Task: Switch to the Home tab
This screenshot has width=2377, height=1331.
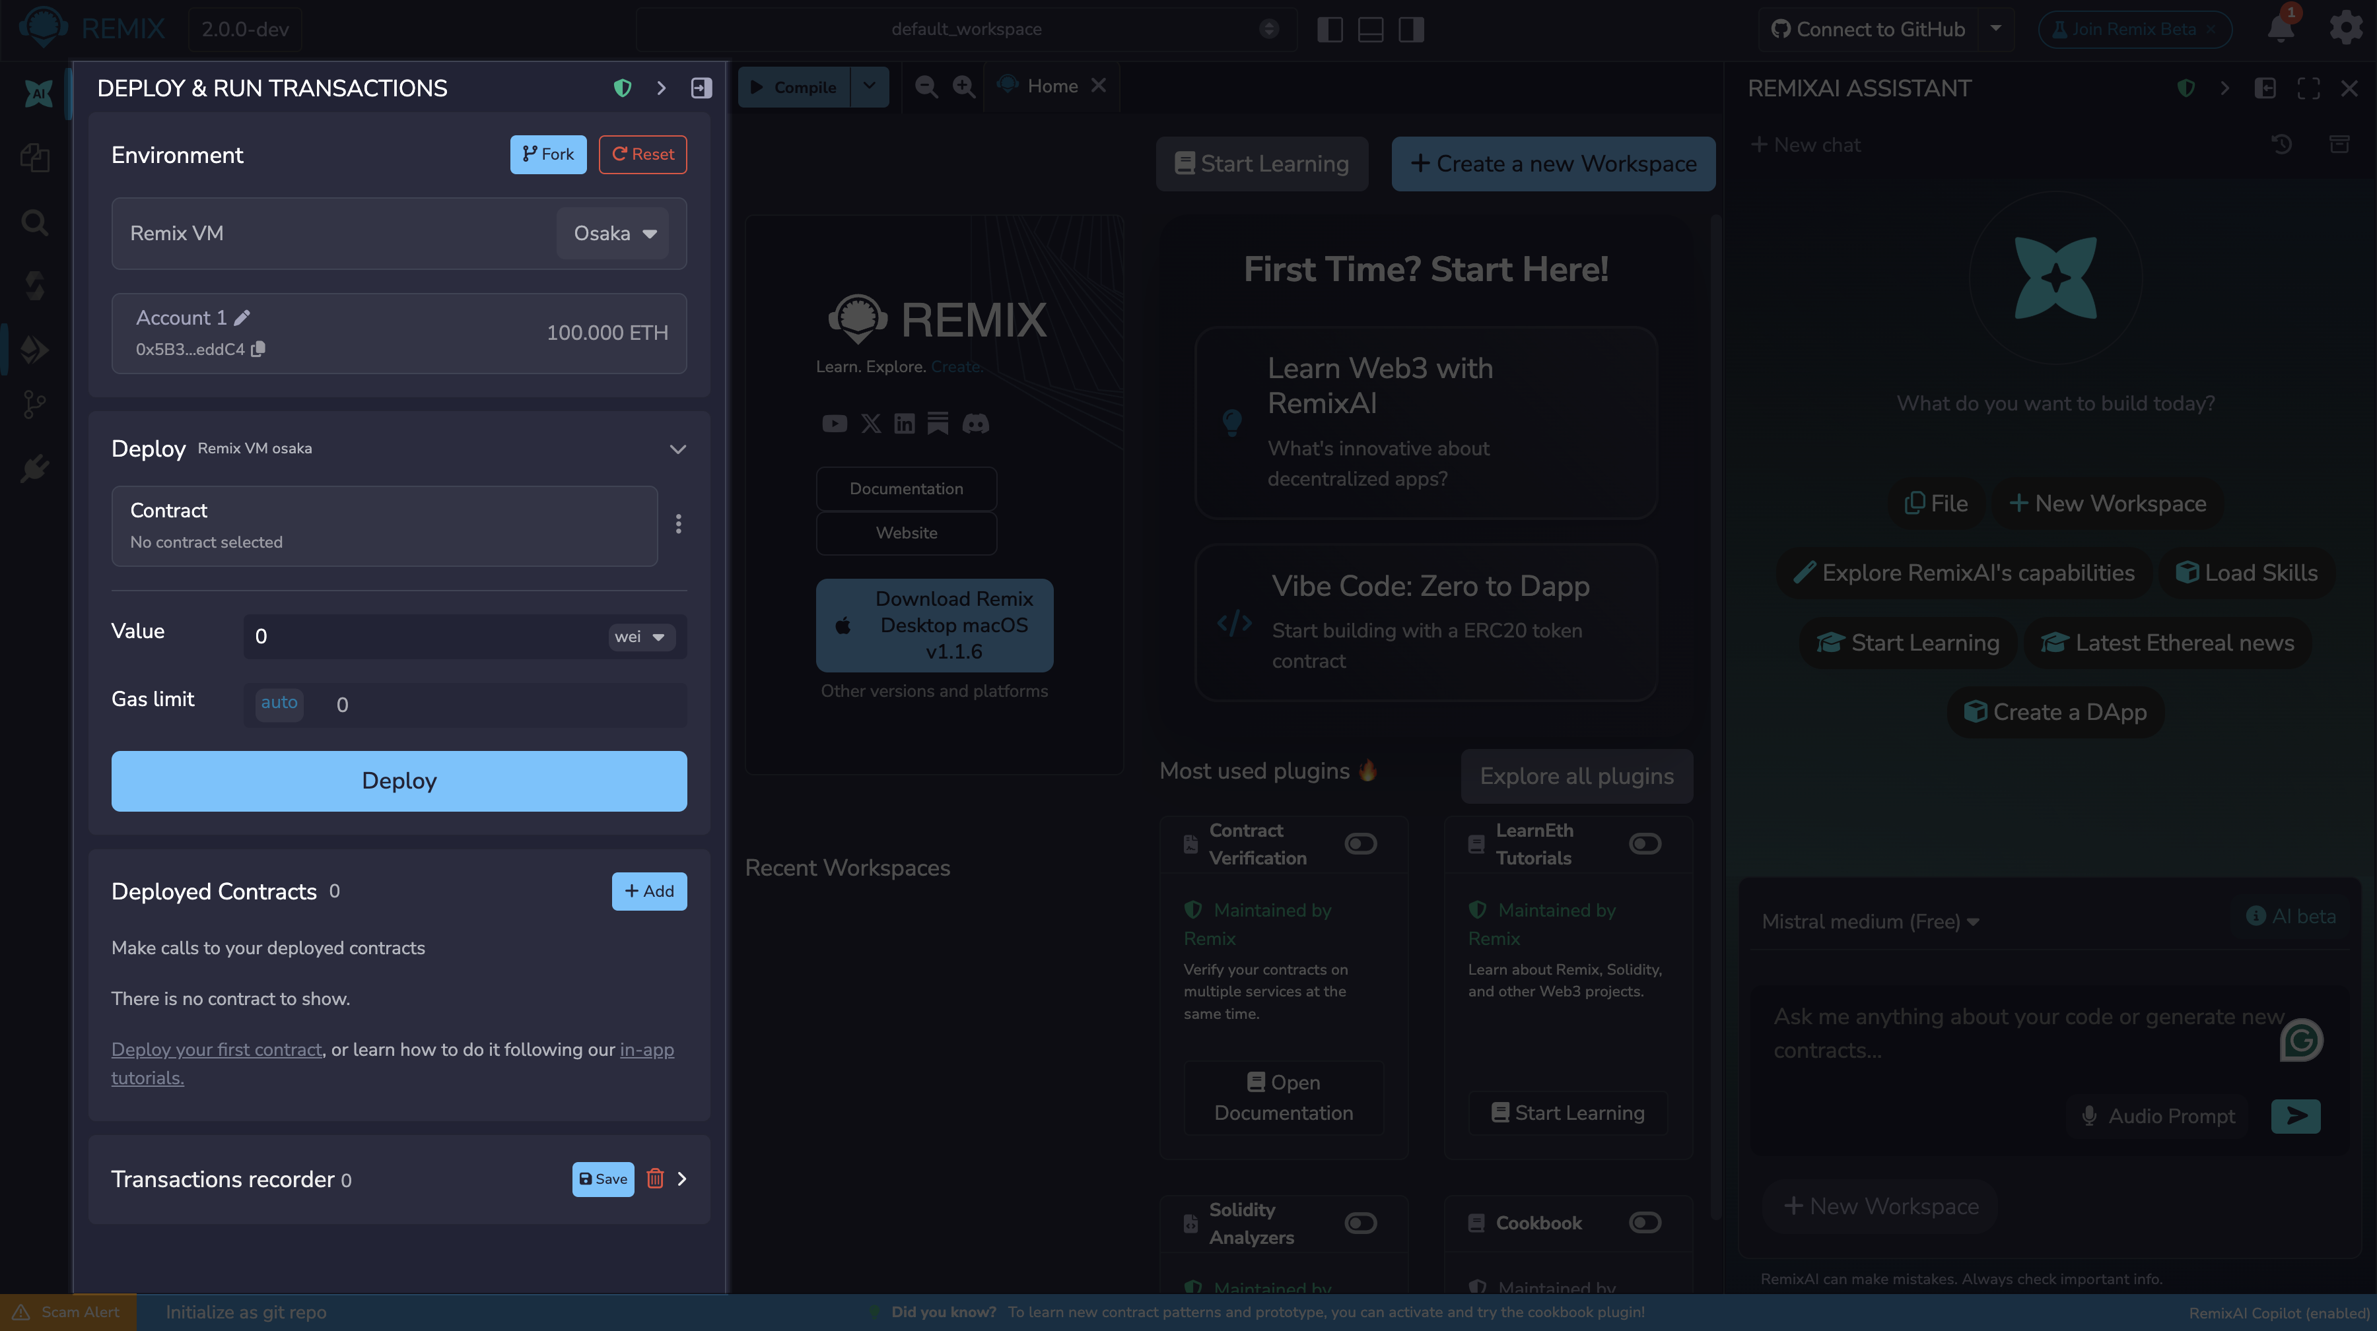Action: click(x=1039, y=86)
